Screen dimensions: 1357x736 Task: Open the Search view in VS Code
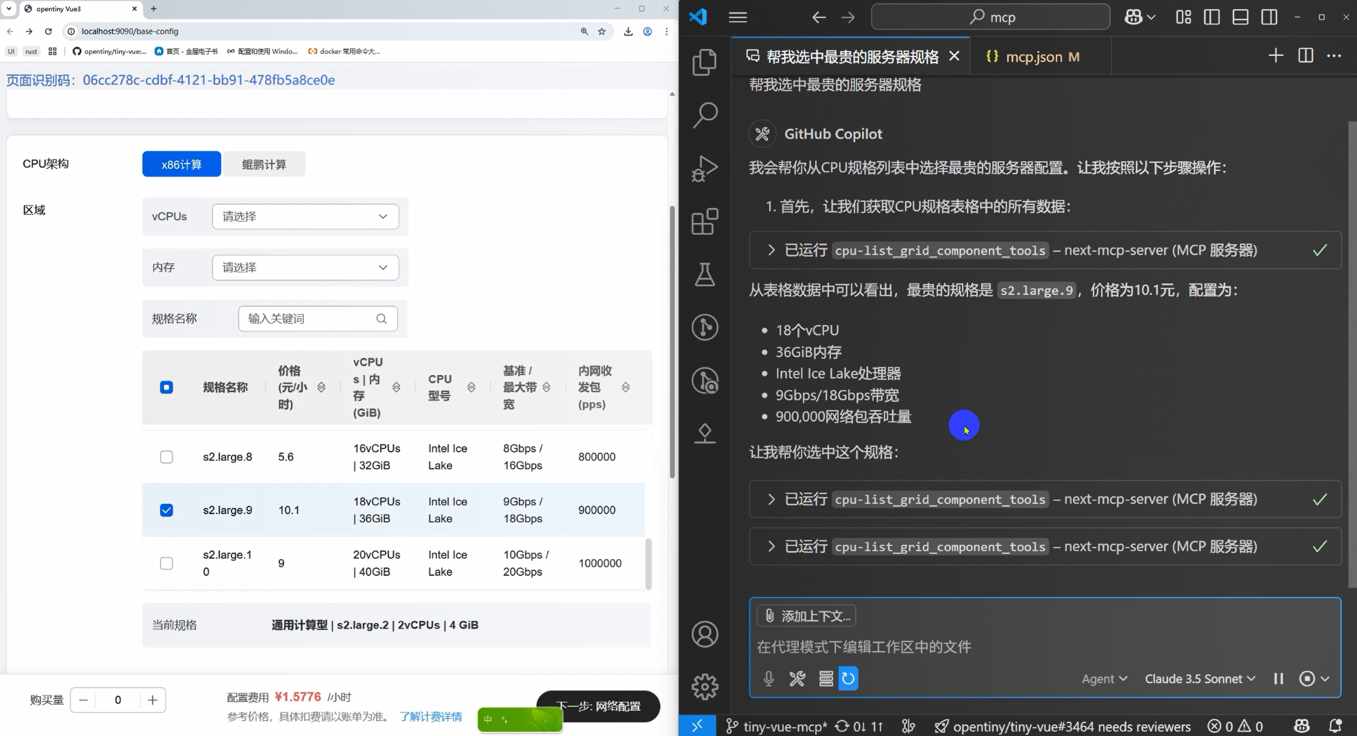[x=704, y=114]
